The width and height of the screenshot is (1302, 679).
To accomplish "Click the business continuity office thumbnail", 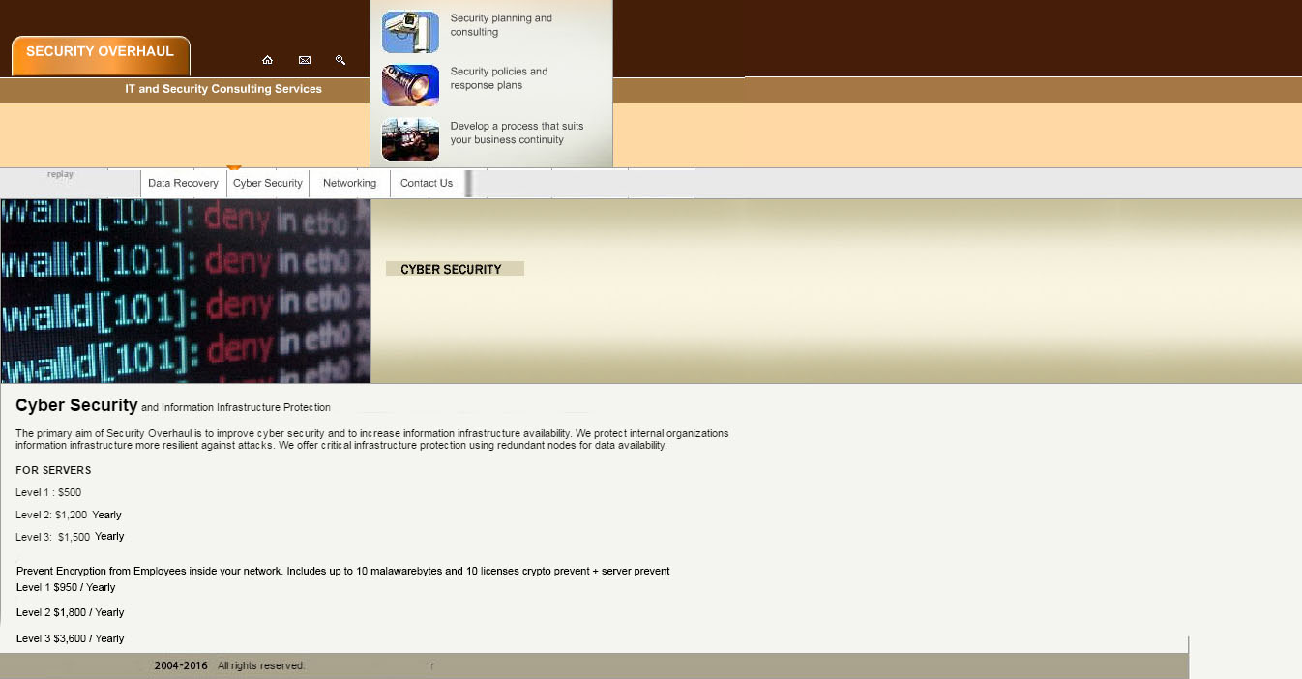I will (x=410, y=138).
